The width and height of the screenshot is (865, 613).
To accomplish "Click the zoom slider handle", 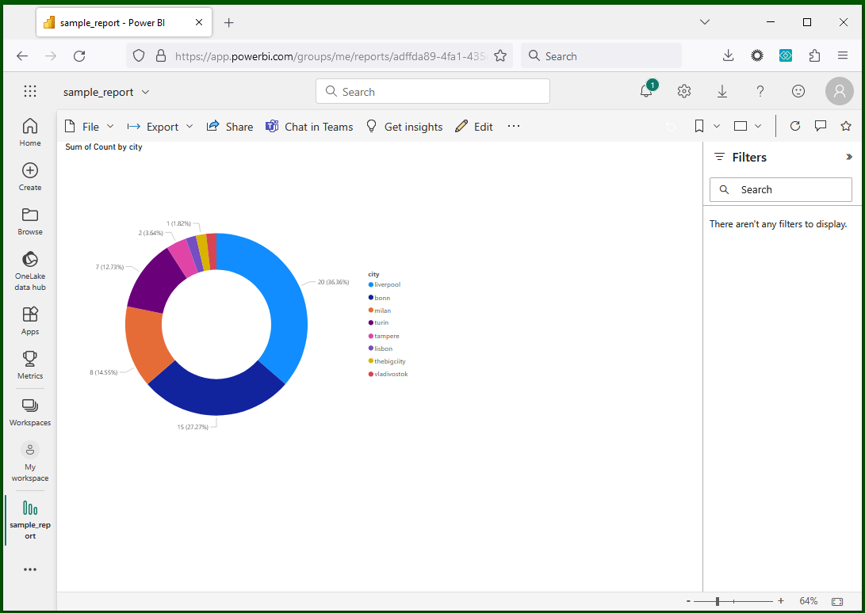I will click(718, 601).
